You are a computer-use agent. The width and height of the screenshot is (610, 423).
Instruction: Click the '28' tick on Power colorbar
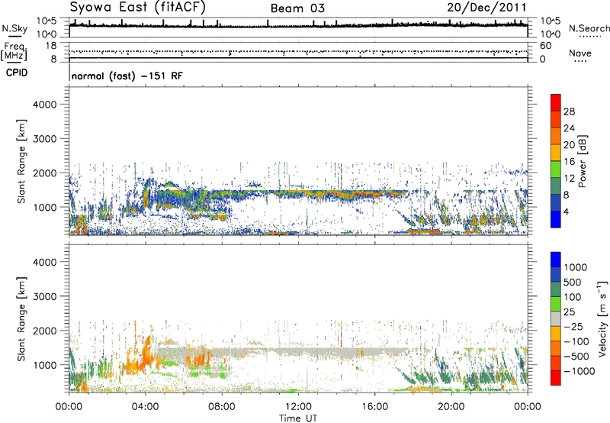tap(569, 111)
